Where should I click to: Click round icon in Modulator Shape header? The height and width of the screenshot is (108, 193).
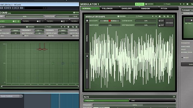160,16
